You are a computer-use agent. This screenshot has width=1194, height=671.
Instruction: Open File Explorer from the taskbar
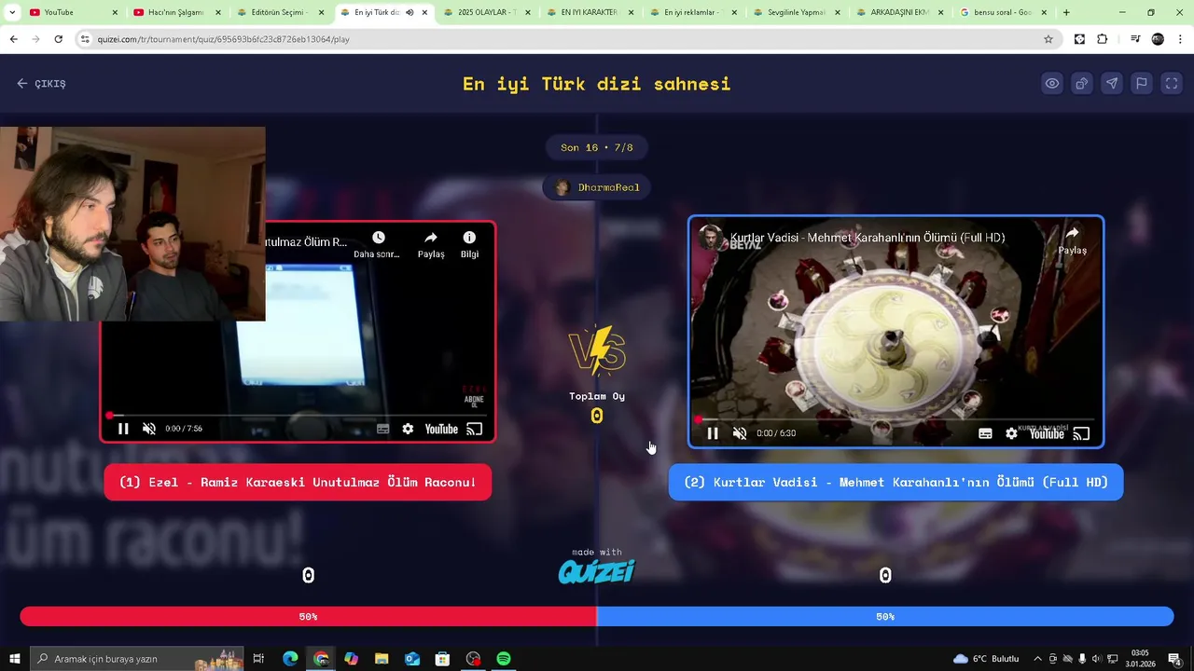pos(382,659)
